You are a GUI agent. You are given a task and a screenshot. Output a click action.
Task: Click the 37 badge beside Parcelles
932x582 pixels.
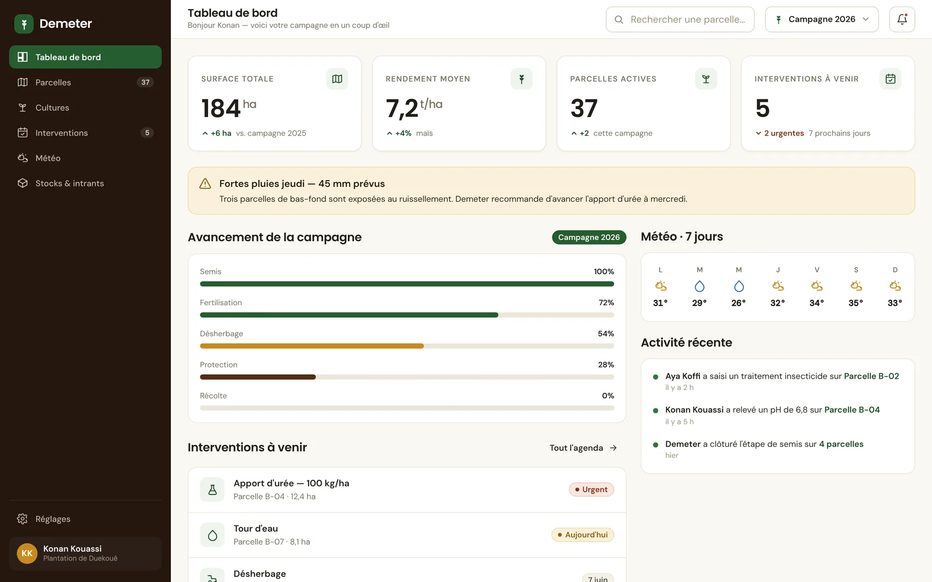[x=145, y=82]
